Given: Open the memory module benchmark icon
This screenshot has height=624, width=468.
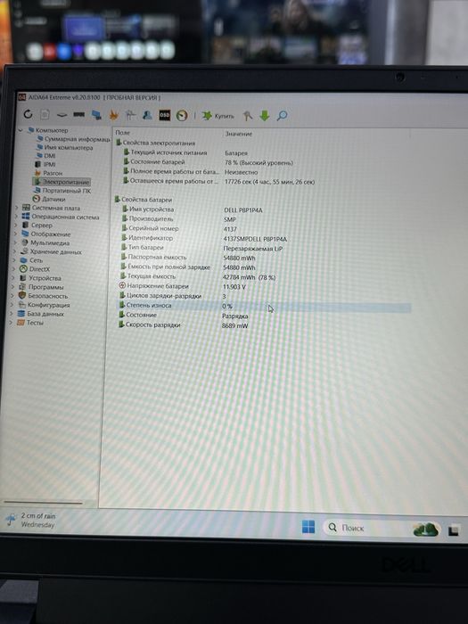Looking at the screenshot, I should 78,115.
